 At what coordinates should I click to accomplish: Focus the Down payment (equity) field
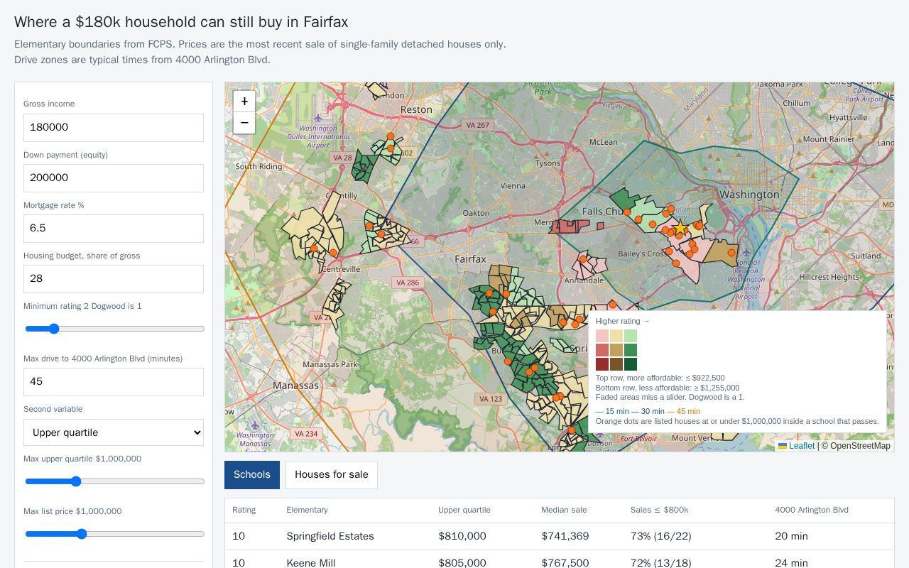(114, 178)
